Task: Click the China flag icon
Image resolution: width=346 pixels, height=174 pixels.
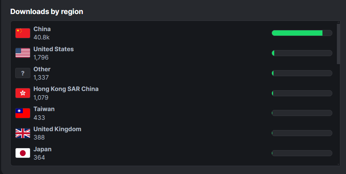Action: tap(23, 33)
